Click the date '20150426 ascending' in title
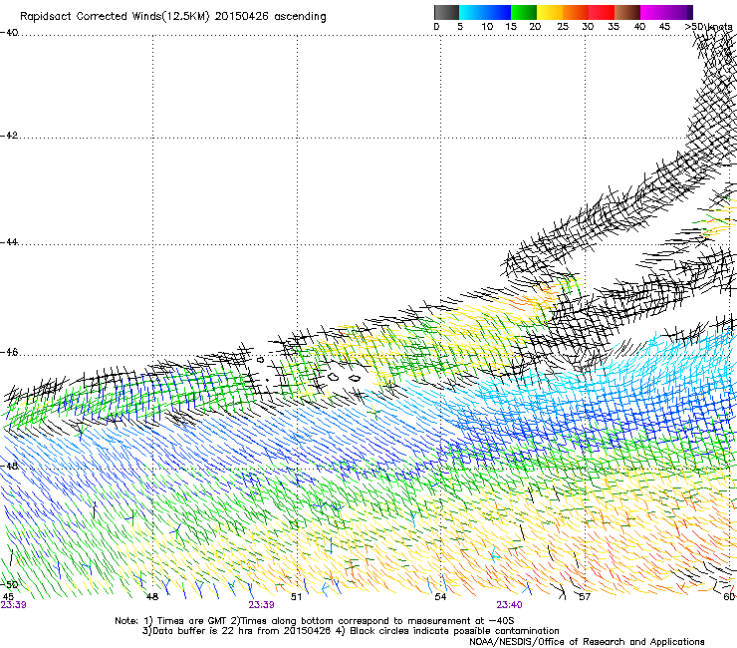Image resolution: width=737 pixels, height=648 pixels. [270, 17]
